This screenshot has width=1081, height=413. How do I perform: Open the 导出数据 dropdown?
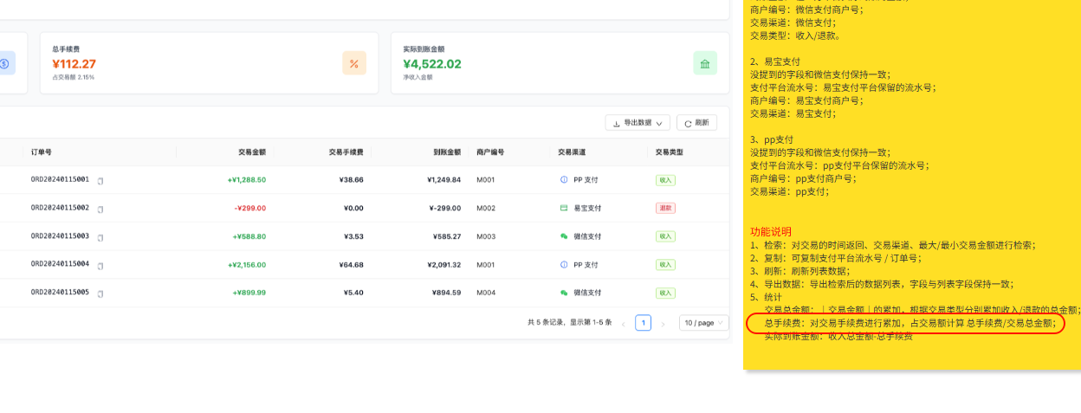click(638, 123)
